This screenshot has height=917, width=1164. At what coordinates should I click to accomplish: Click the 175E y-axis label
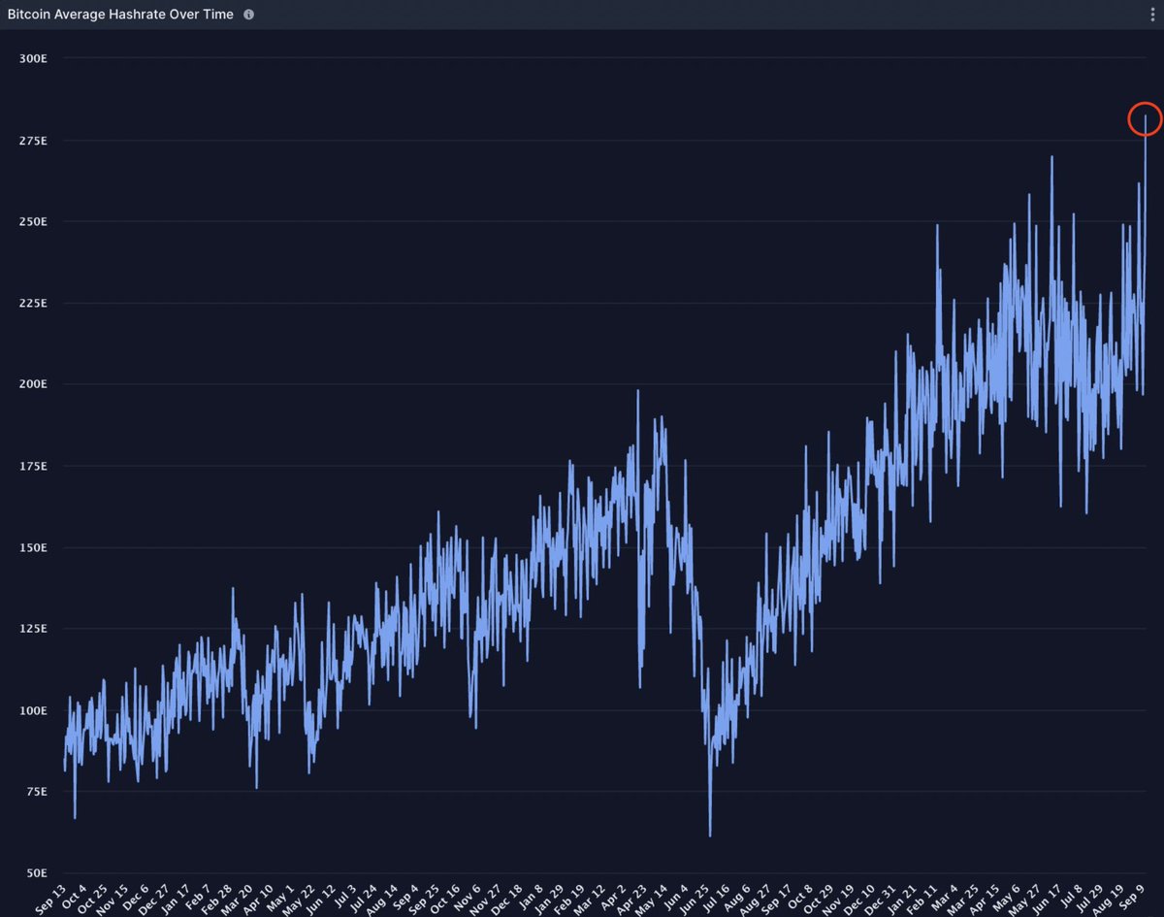(34, 466)
